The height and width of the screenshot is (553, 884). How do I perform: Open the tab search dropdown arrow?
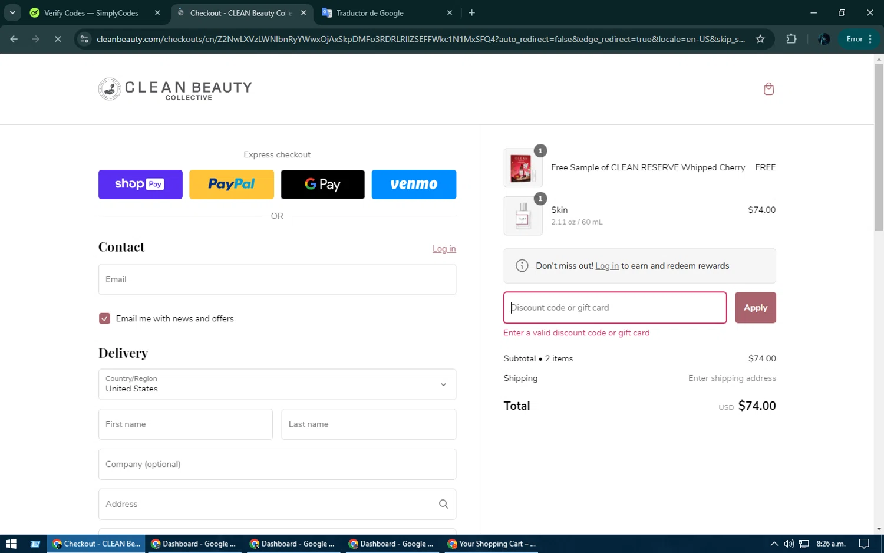(x=12, y=13)
